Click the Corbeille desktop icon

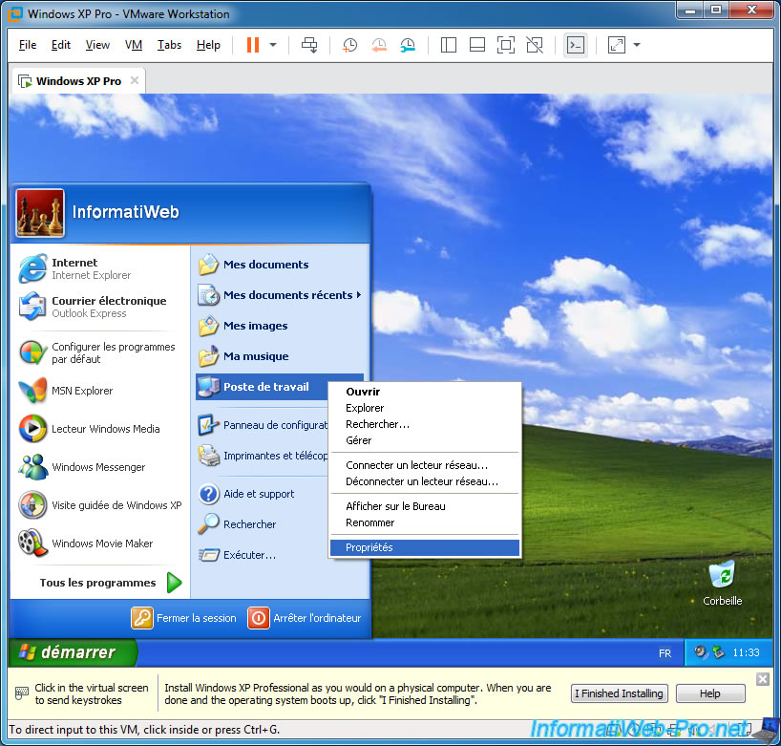click(x=722, y=584)
